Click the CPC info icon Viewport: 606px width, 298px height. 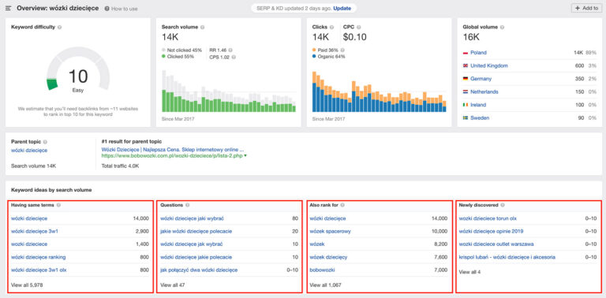click(359, 28)
